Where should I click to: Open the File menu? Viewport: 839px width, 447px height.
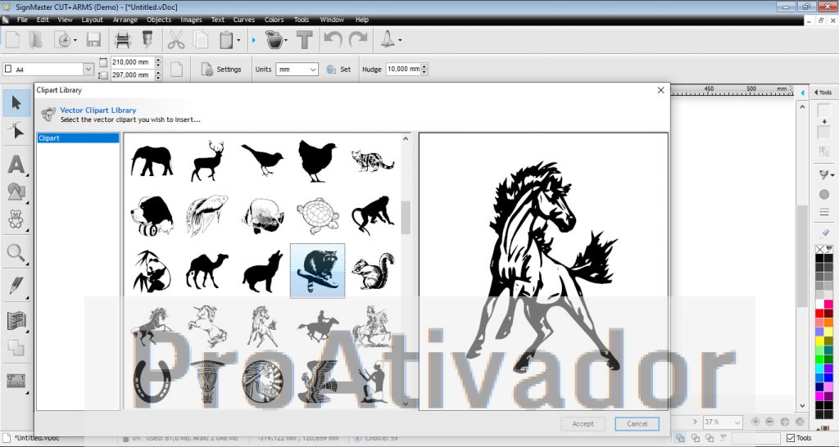click(x=22, y=20)
